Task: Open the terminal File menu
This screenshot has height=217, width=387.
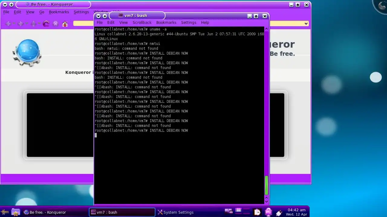Action: [99, 23]
